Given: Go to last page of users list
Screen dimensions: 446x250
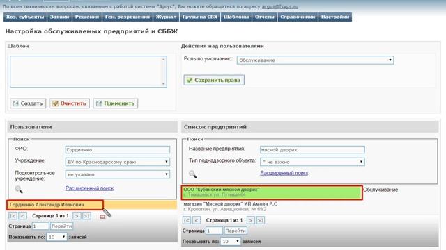Looking at the screenshot, I should coord(86,216).
